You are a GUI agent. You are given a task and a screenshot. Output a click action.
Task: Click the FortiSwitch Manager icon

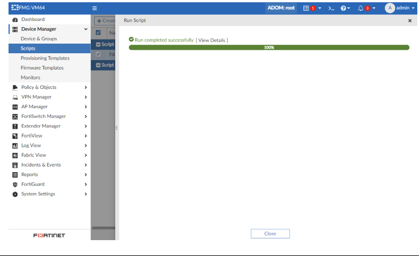coord(15,117)
